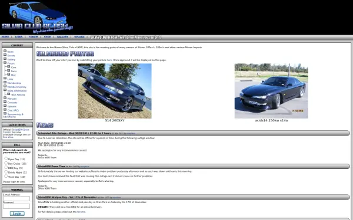Follow the 'forums' link in Skidpan Day post

point(81,212)
